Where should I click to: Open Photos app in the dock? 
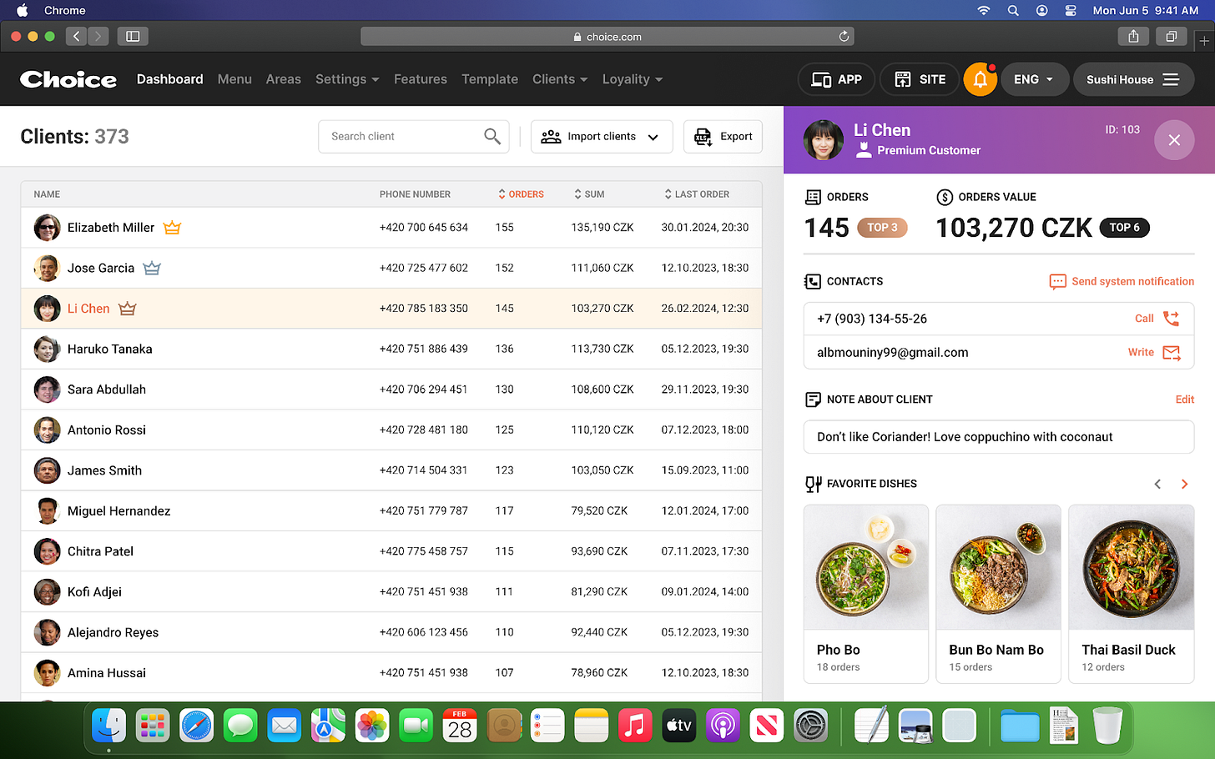(372, 726)
